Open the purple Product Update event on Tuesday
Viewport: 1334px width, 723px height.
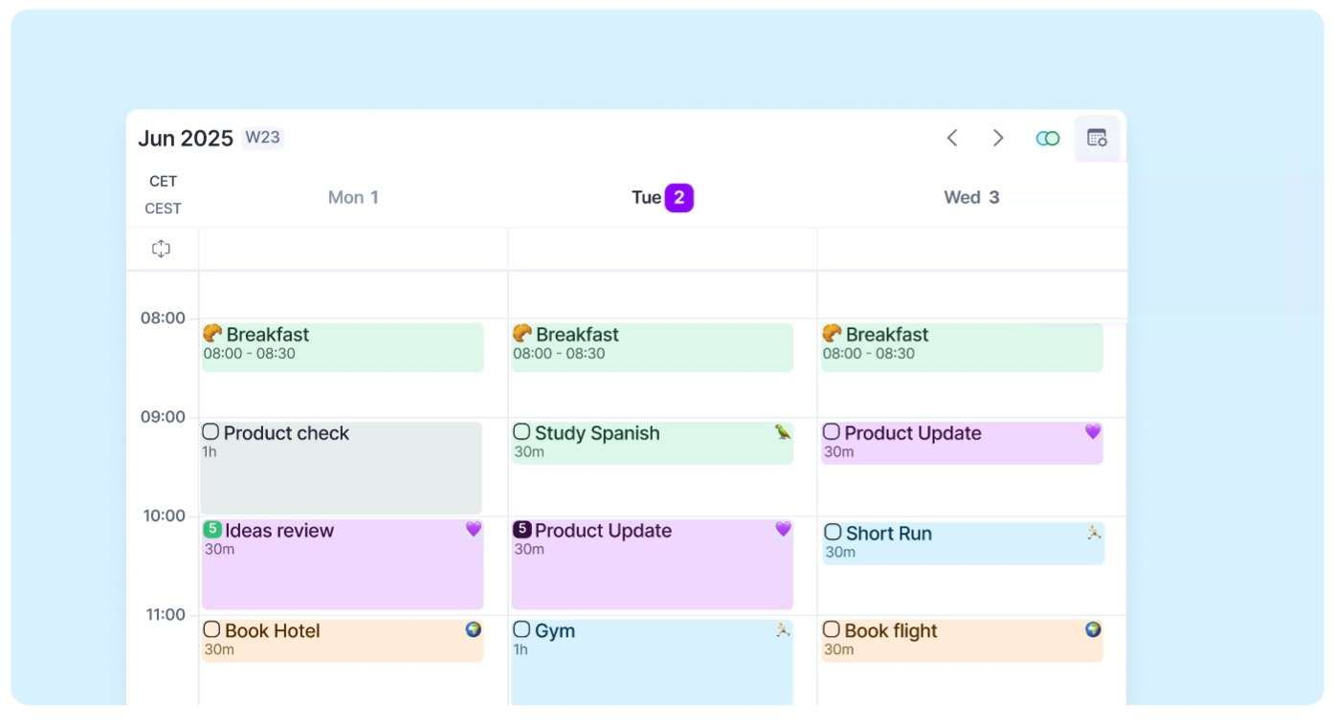(x=652, y=564)
